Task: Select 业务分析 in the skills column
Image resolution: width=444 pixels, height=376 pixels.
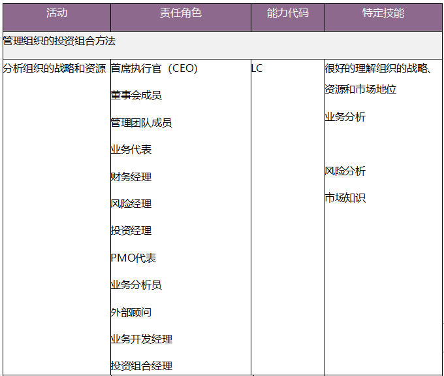Action: tap(345, 117)
